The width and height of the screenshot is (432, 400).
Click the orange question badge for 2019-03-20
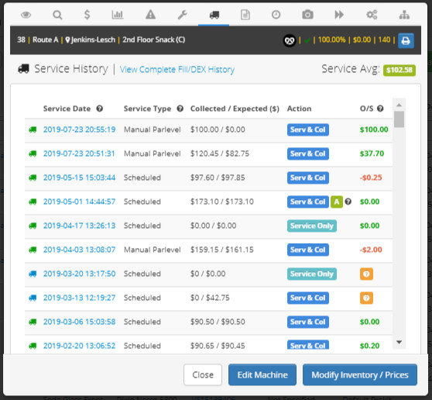pyautogui.click(x=366, y=274)
